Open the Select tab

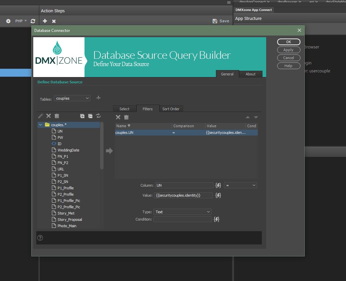124,109
